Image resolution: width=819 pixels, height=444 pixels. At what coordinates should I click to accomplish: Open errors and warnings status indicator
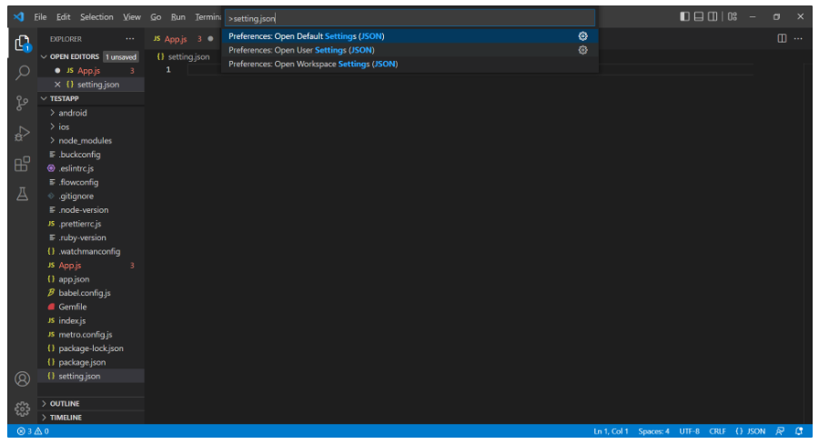tap(33, 431)
